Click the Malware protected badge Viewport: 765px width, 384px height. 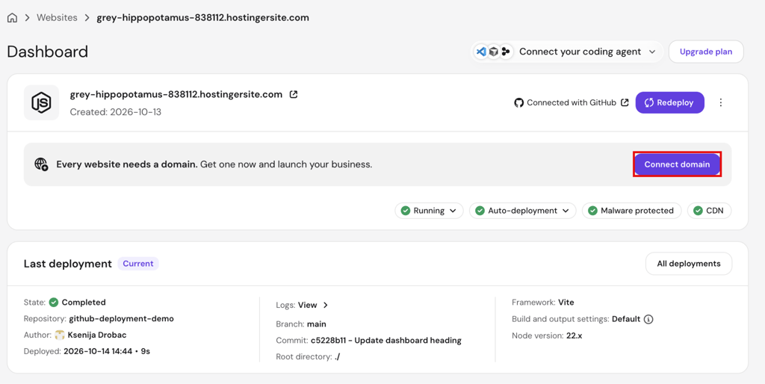click(x=631, y=211)
